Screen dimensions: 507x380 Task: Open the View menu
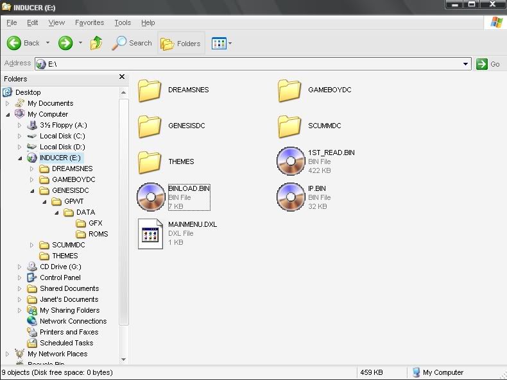[56, 22]
